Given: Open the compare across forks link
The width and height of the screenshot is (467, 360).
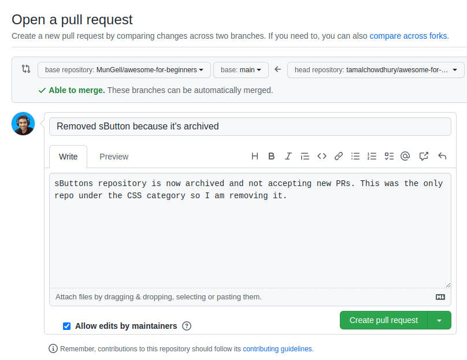Looking at the screenshot, I should pyautogui.click(x=409, y=36).
